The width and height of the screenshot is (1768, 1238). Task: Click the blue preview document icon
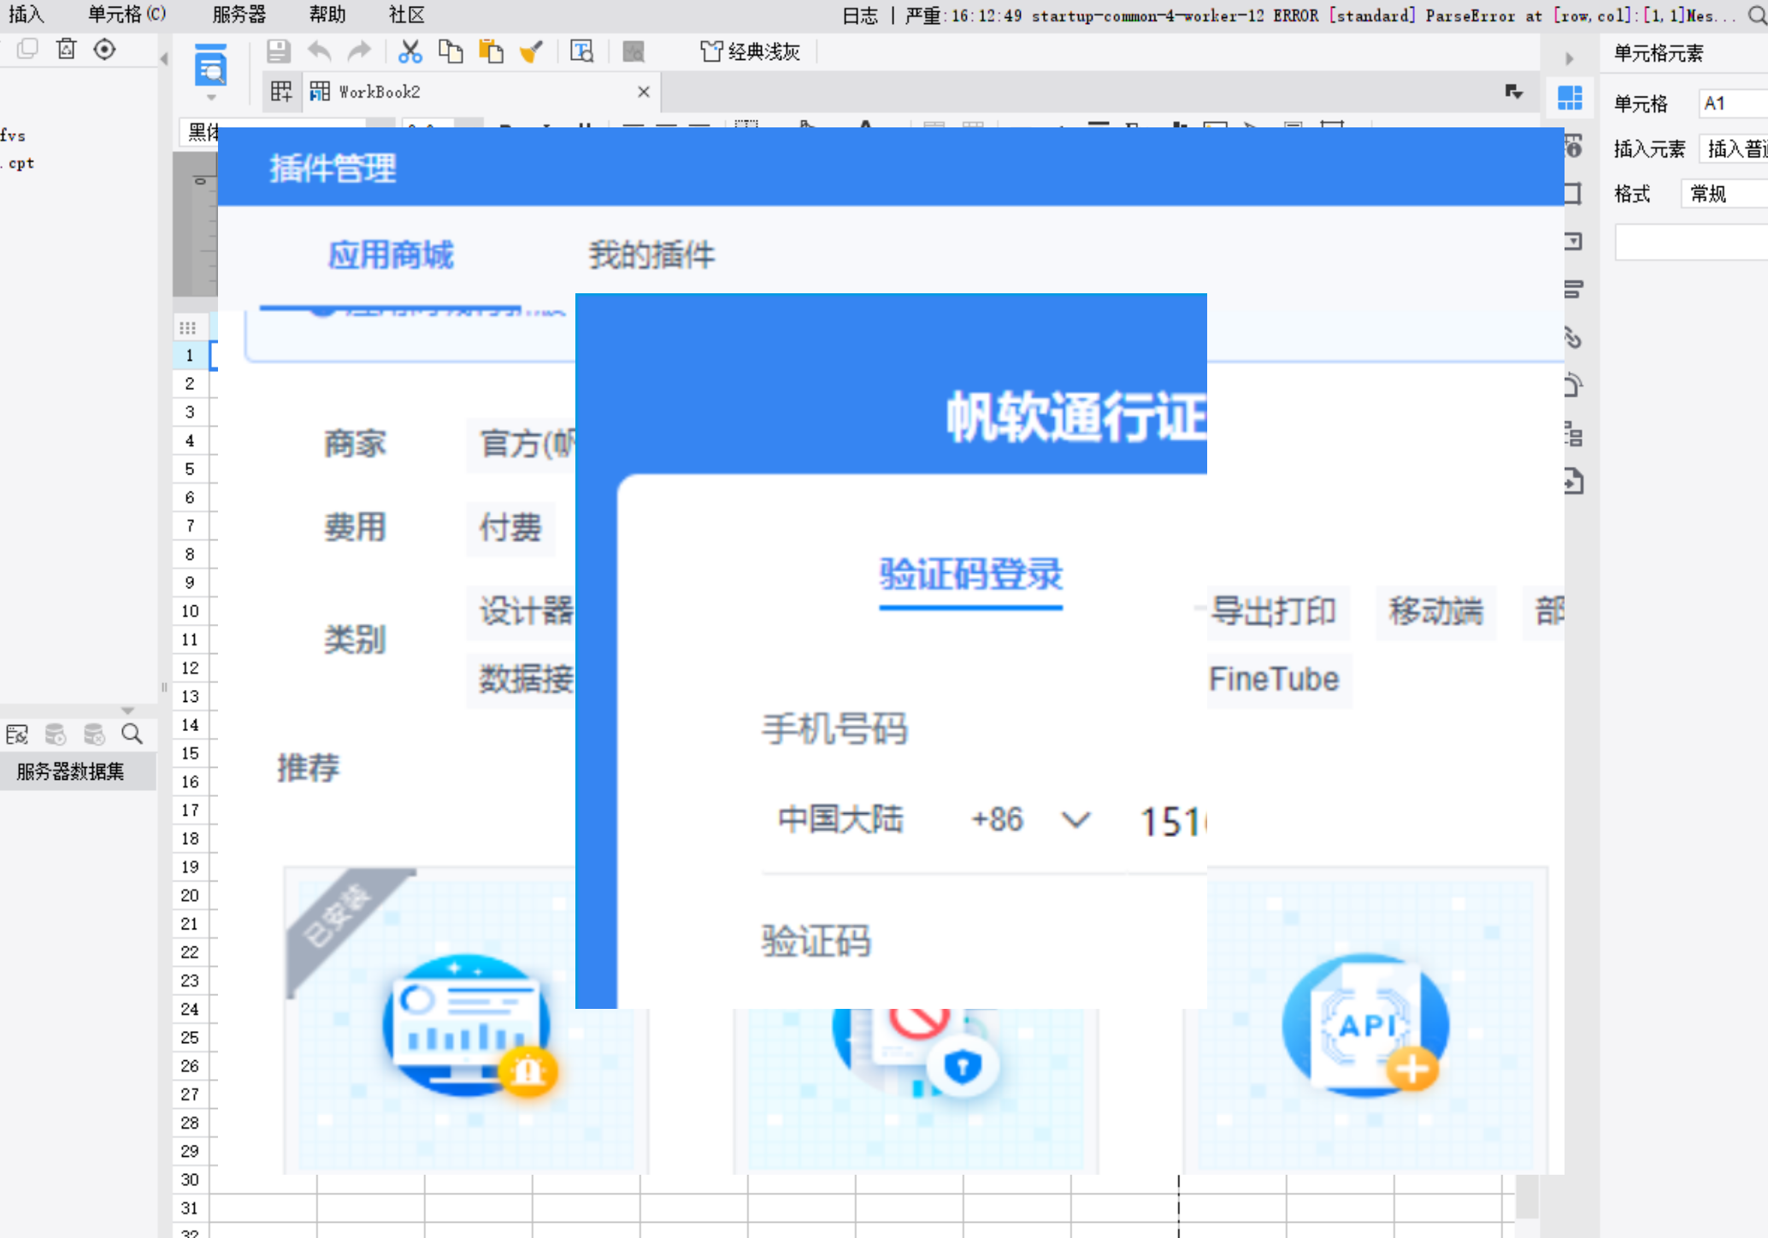pos(211,66)
